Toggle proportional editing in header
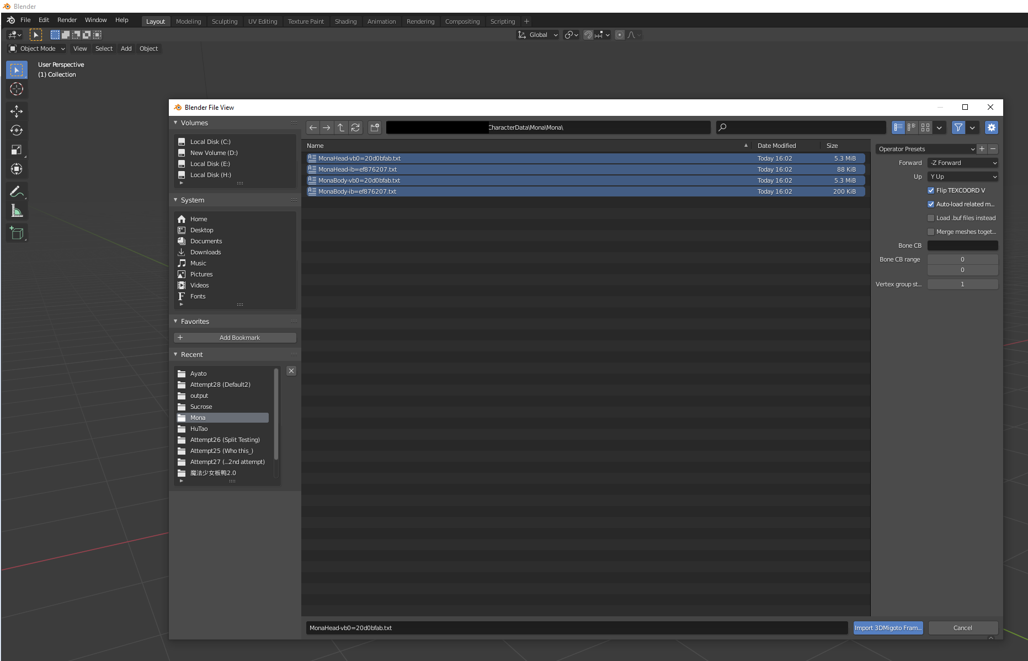This screenshot has width=1028, height=661. point(620,35)
